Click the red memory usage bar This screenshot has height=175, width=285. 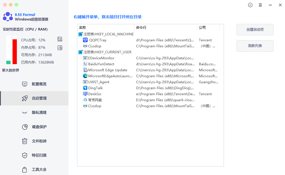(x=15, y=52)
